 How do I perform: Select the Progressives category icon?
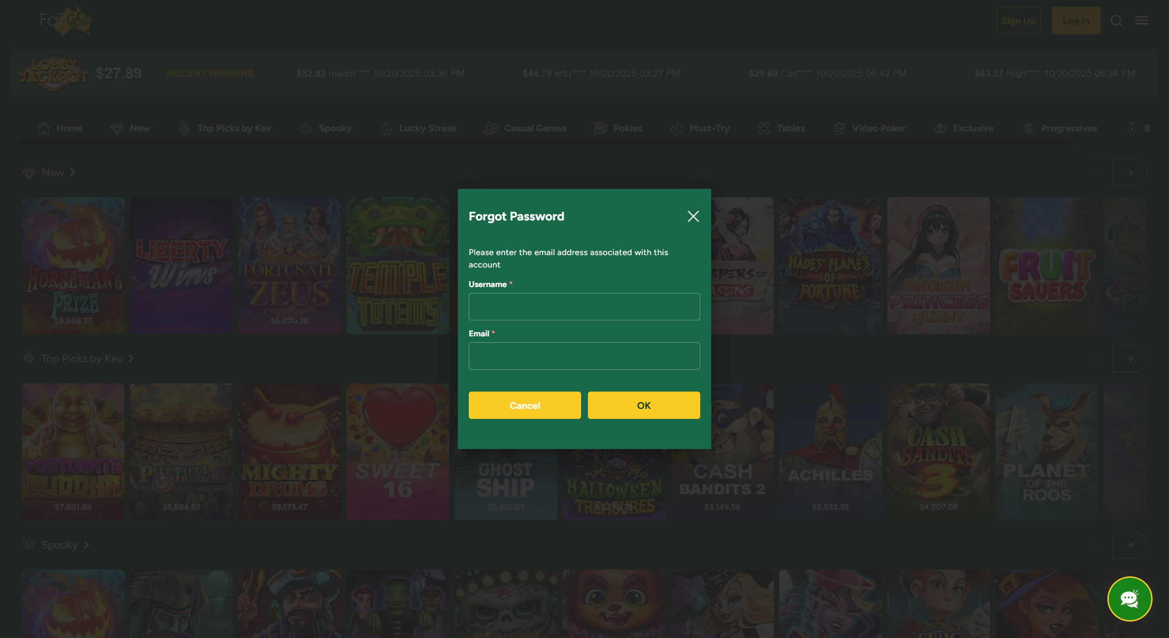(1028, 128)
